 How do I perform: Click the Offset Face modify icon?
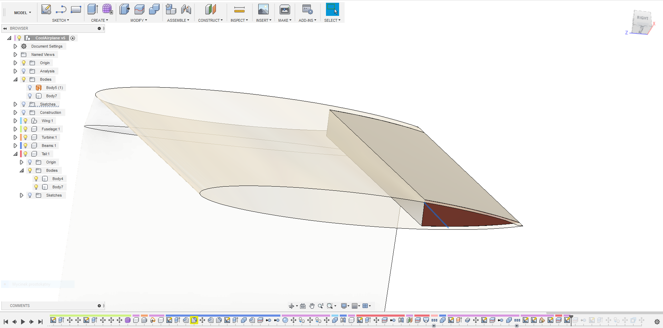click(140, 9)
